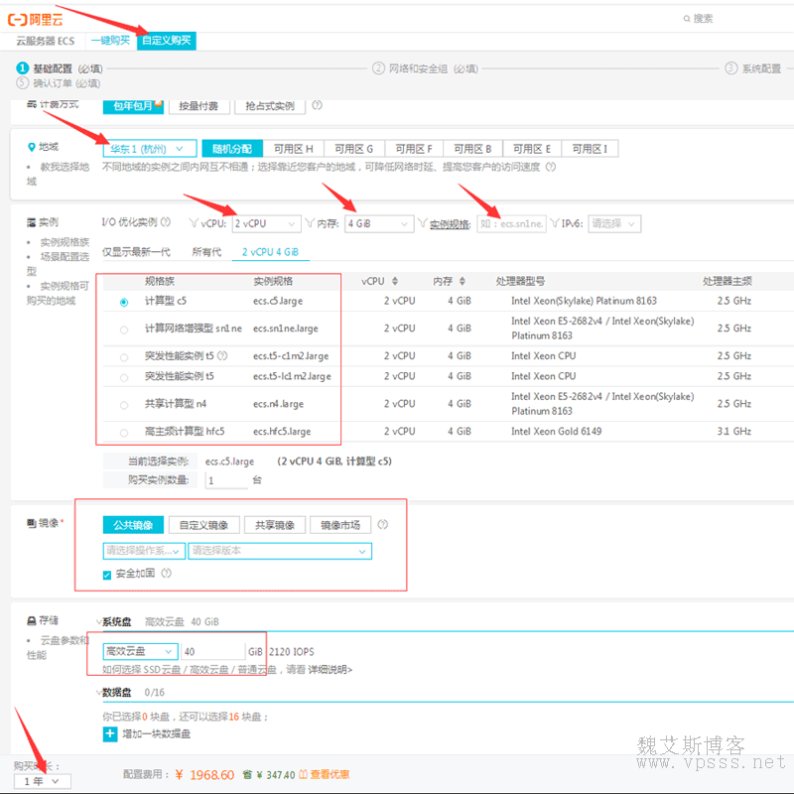This screenshot has height=794, width=794.
Task: Click the help icon next to 安全加固
Action: [167, 574]
